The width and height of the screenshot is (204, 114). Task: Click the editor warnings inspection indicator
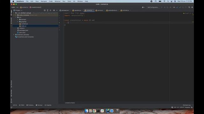click(186, 13)
